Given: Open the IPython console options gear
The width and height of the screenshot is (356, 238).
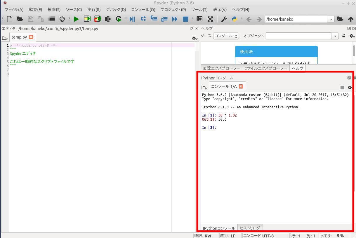Looking at the screenshot, I should tap(350, 88).
